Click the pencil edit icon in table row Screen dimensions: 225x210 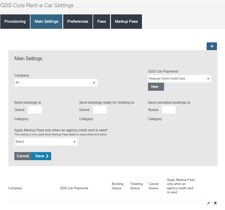coord(209,203)
